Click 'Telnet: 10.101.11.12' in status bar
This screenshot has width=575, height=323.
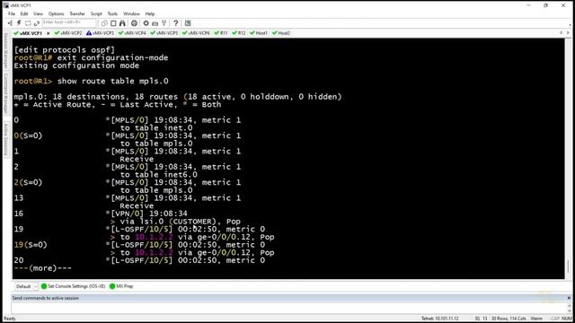(439, 319)
